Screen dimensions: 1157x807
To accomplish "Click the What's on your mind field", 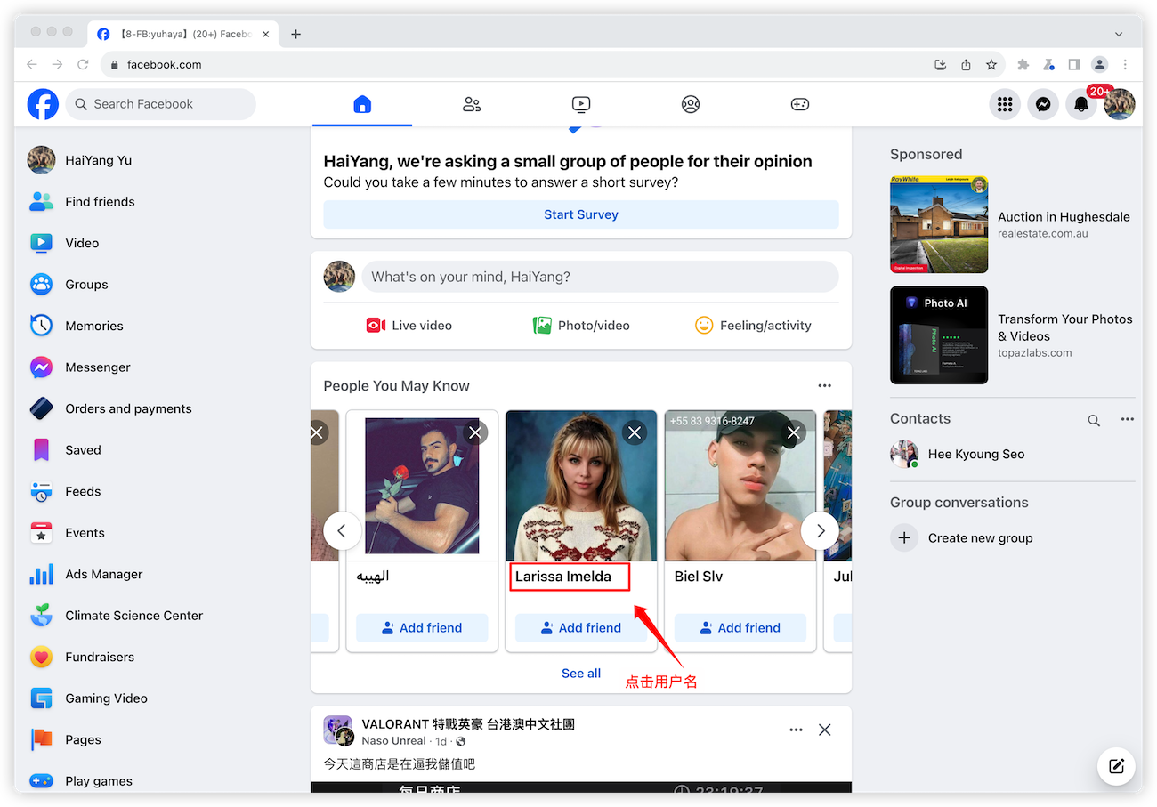I will click(x=600, y=277).
